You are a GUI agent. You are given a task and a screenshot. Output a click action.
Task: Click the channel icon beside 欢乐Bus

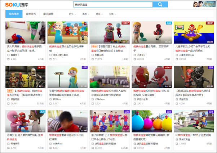tap(50, 99)
